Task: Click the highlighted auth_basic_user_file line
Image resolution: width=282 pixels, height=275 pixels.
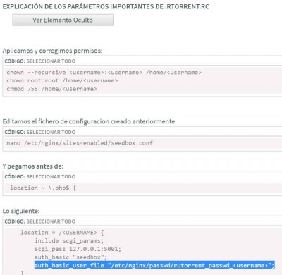Action: tap(154, 265)
